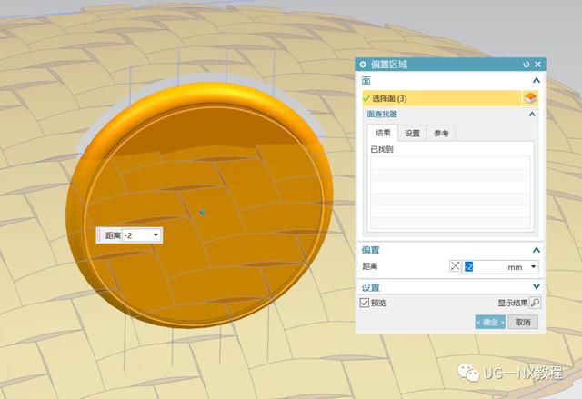Click the 偏置区域 dialog title

(x=389, y=65)
